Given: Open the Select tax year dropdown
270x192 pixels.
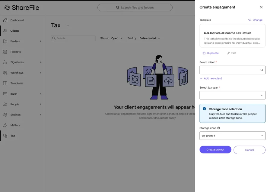Looking at the screenshot, I should pos(233,95).
